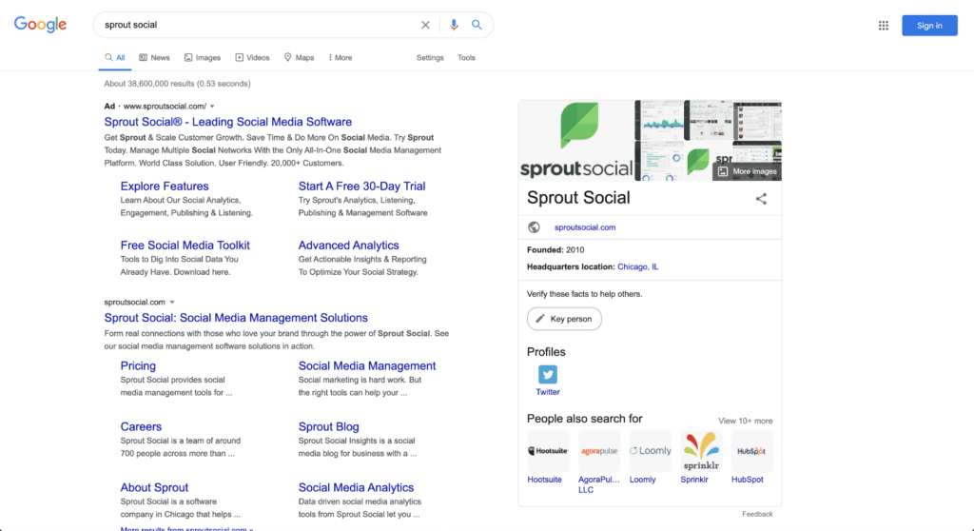
Task: Click the Twitter profile label
Action: coord(547,392)
